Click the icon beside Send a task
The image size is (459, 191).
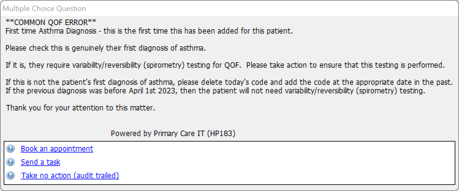(10, 162)
